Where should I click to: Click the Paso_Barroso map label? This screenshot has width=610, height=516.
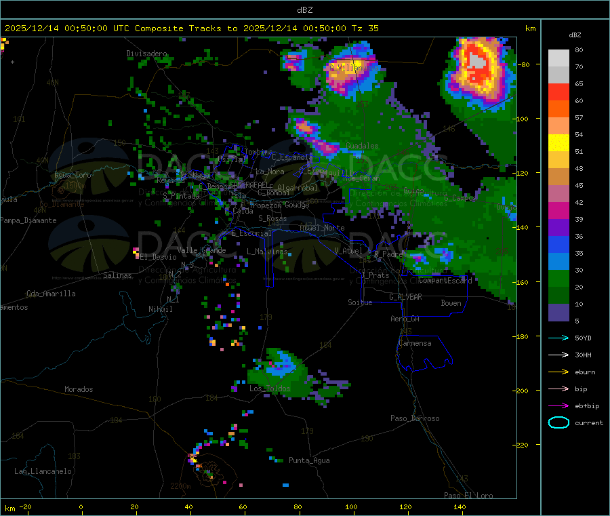pos(415,418)
